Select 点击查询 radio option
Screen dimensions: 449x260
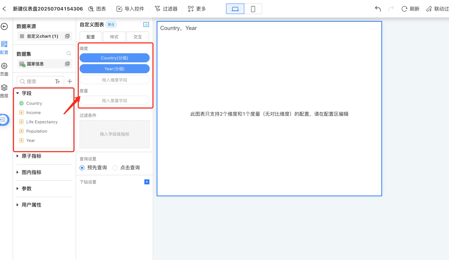(115, 168)
